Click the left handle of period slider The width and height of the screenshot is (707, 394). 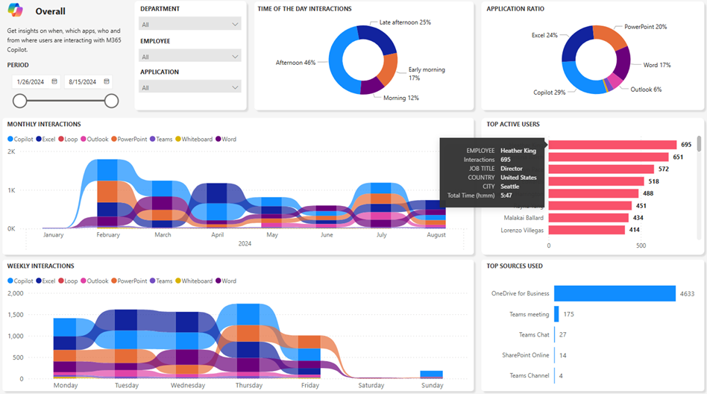[20, 101]
